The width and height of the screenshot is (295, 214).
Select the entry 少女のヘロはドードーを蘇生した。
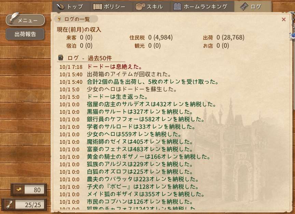tap(132, 89)
